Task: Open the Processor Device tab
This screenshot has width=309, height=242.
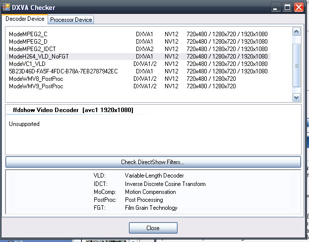Action: [71, 20]
